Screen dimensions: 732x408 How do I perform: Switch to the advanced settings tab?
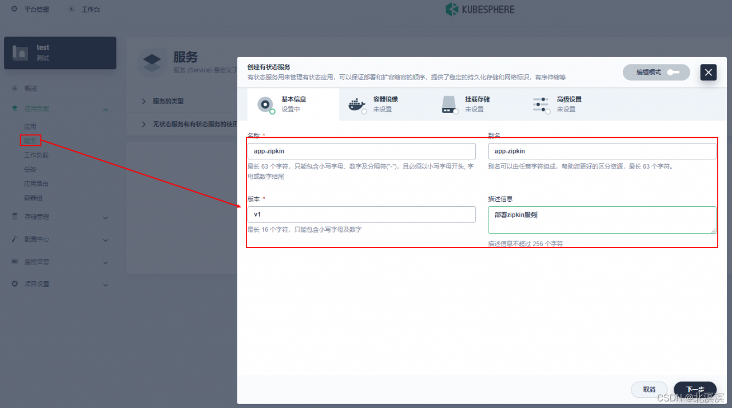coord(568,104)
